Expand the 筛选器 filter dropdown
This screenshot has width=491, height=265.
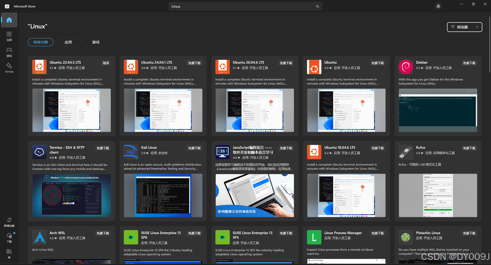tap(464, 27)
